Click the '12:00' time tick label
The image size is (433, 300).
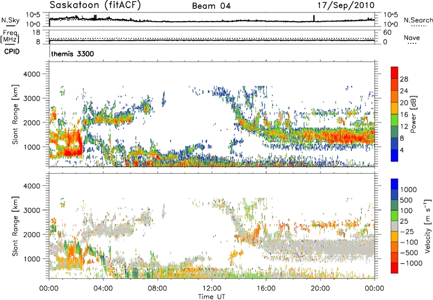(x=212, y=289)
